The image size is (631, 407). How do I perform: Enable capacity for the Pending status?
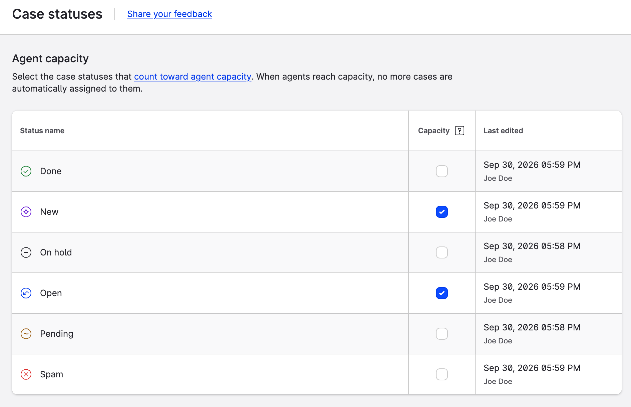(x=442, y=334)
